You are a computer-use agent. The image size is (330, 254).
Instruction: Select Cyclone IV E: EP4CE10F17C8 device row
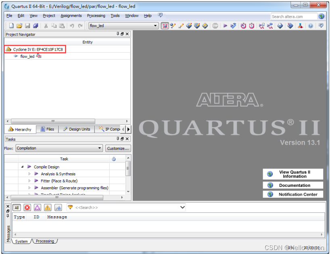coord(35,49)
